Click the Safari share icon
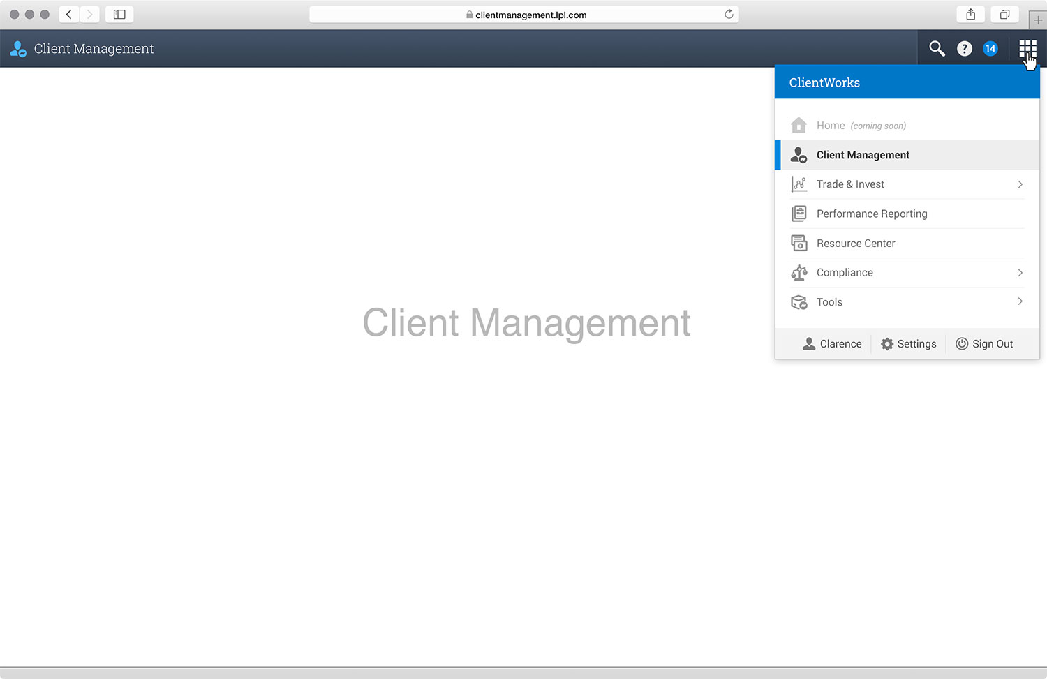1047x679 pixels. tap(970, 15)
